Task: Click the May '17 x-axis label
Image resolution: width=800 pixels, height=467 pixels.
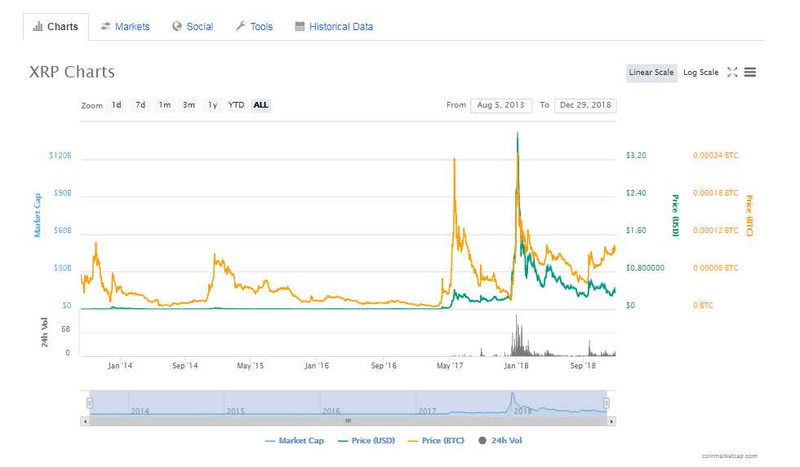Action: 450,366
